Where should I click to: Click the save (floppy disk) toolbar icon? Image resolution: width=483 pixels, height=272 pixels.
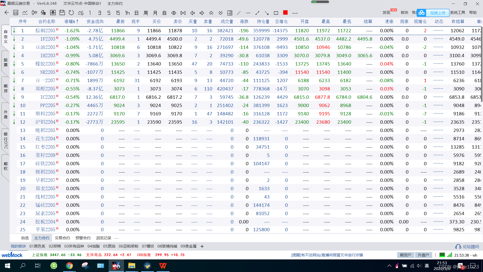point(62,13)
